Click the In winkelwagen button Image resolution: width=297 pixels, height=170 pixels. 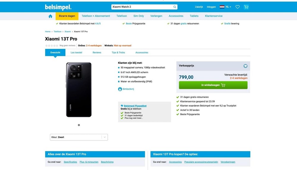coord(213,85)
